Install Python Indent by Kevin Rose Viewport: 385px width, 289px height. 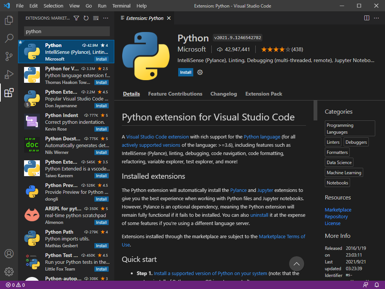[102, 129]
